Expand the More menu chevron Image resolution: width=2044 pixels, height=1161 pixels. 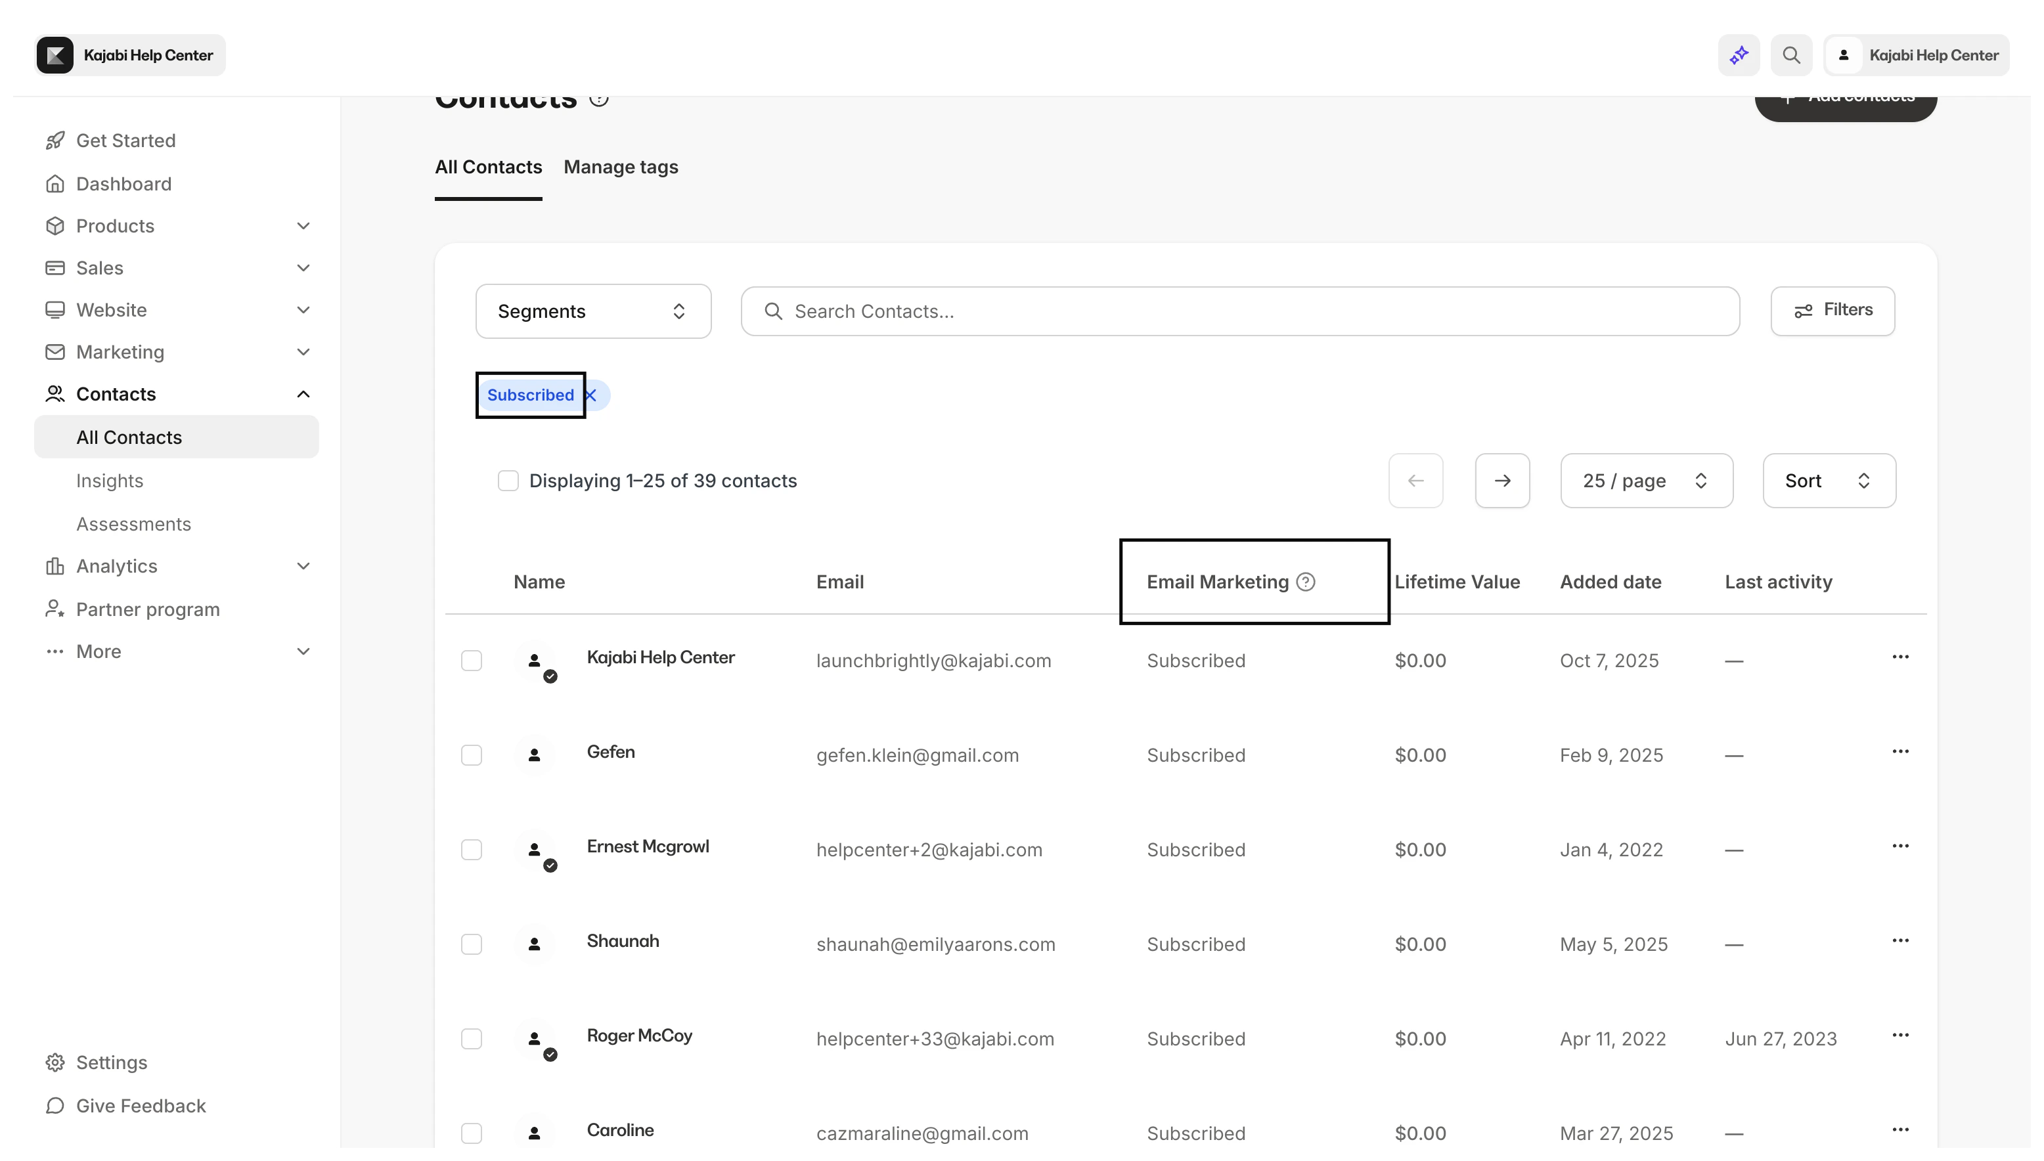[303, 651]
